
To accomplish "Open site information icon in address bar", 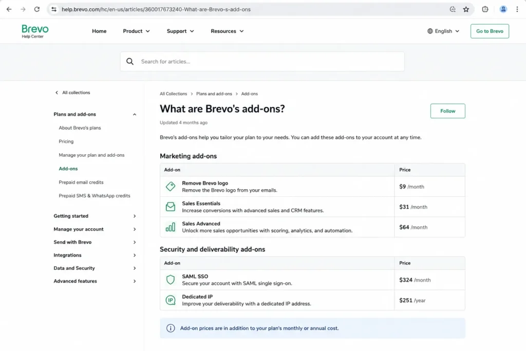I will 53,9.
